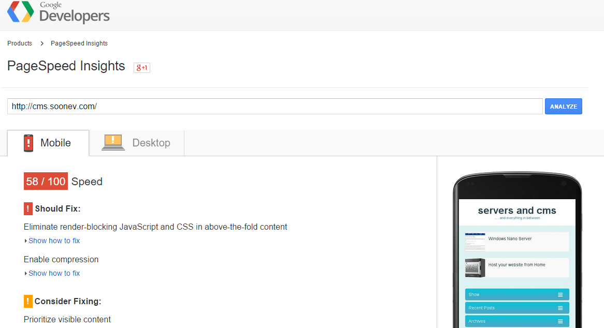The width and height of the screenshot is (604, 328).
Task: Click the red mobile phone warning icon
Action: click(x=28, y=143)
